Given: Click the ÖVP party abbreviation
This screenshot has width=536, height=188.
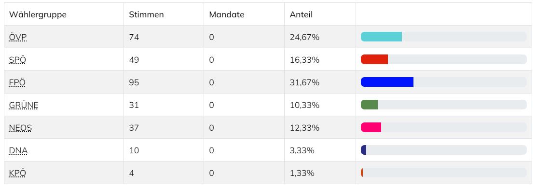Looking at the screenshot, I should (18, 37).
